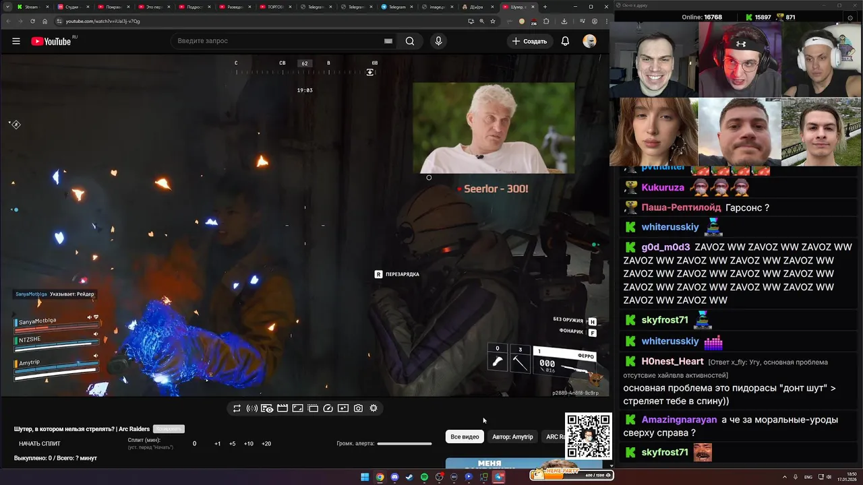Click Копировать button next to video title

coord(168,428)
